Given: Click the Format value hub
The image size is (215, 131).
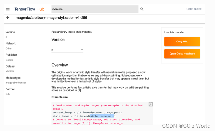Looking at the screenshot, I should tap(8, 94).
